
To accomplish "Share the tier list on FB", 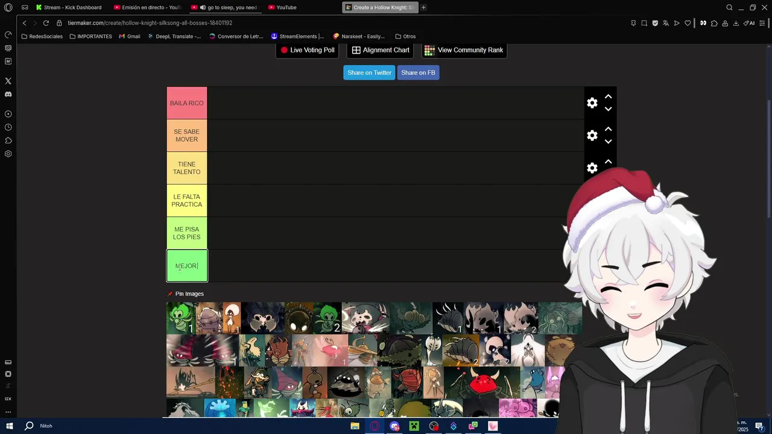I will [418, 72].
